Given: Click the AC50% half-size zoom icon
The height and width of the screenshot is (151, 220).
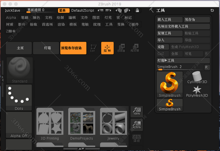Looking at the screenshot, I should [137, 125].
